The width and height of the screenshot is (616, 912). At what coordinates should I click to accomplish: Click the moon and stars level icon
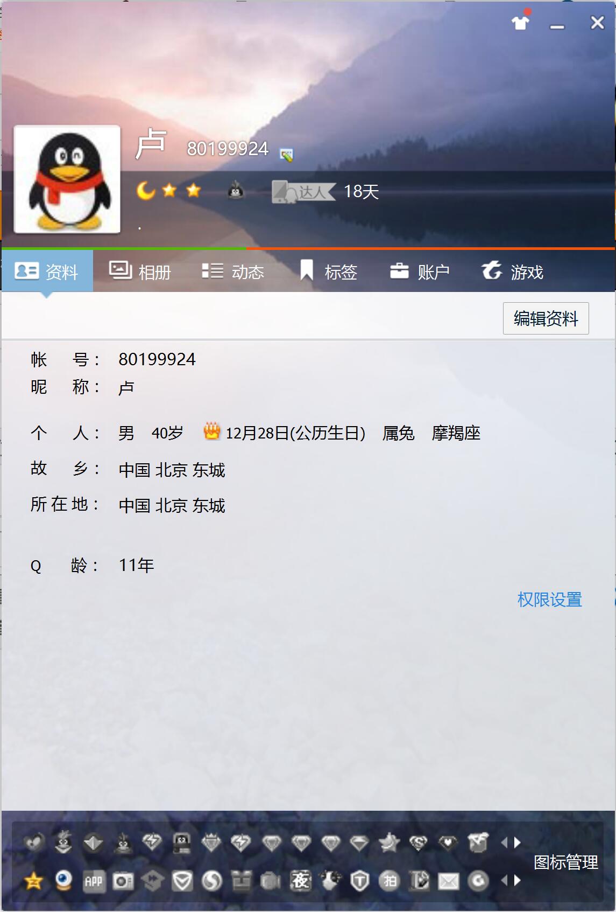pos(169,190)
